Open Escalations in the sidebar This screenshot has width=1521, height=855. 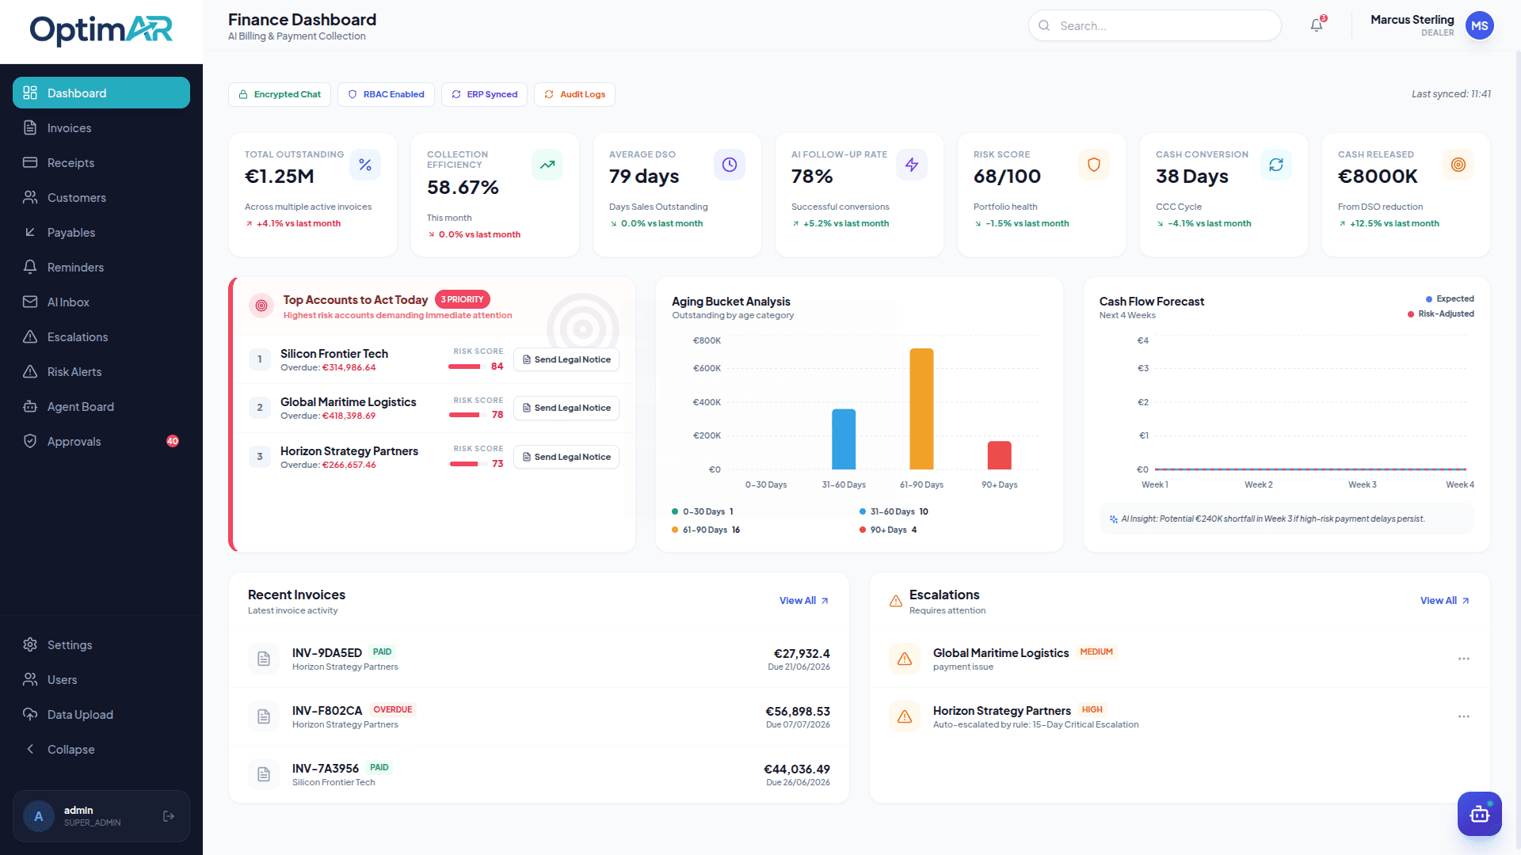(101, 336)
